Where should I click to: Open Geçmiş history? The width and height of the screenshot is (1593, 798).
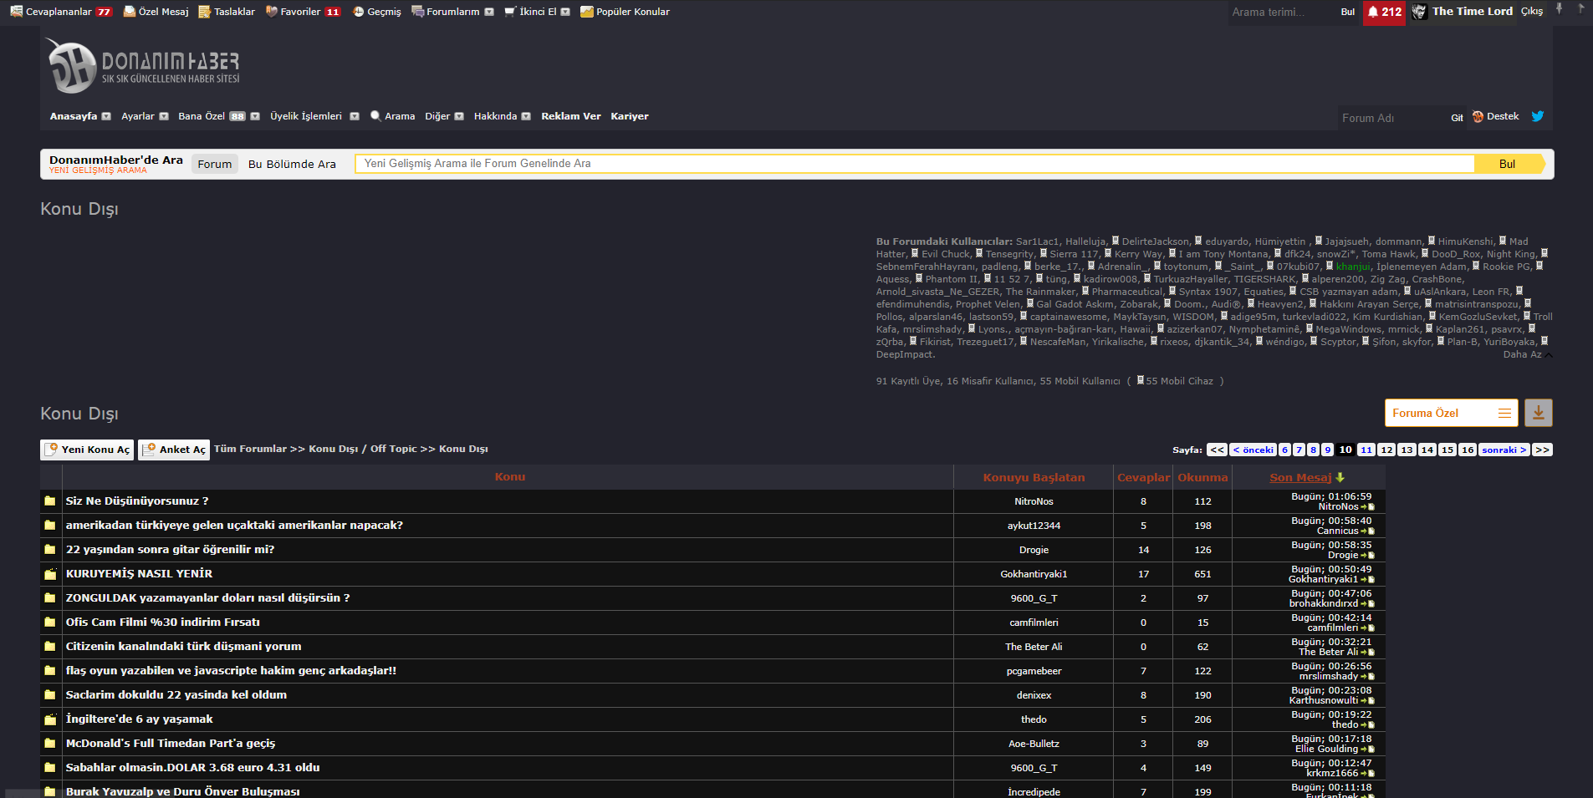pos(377,12)
